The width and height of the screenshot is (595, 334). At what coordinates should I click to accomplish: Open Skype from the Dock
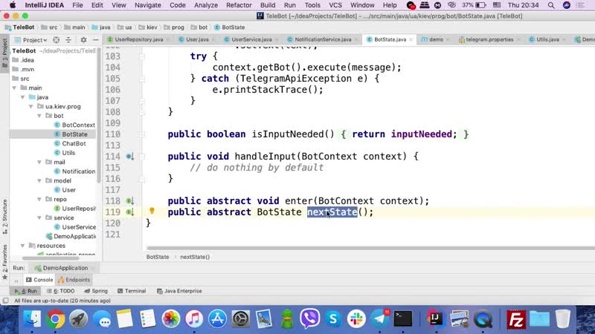pos(333,319)
